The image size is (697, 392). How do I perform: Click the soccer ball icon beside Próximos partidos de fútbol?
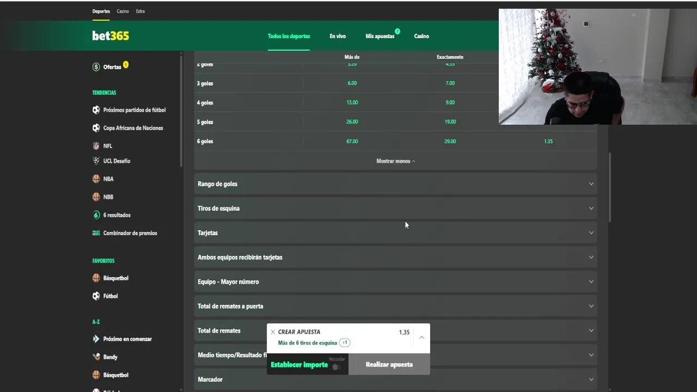pos(96,110)
